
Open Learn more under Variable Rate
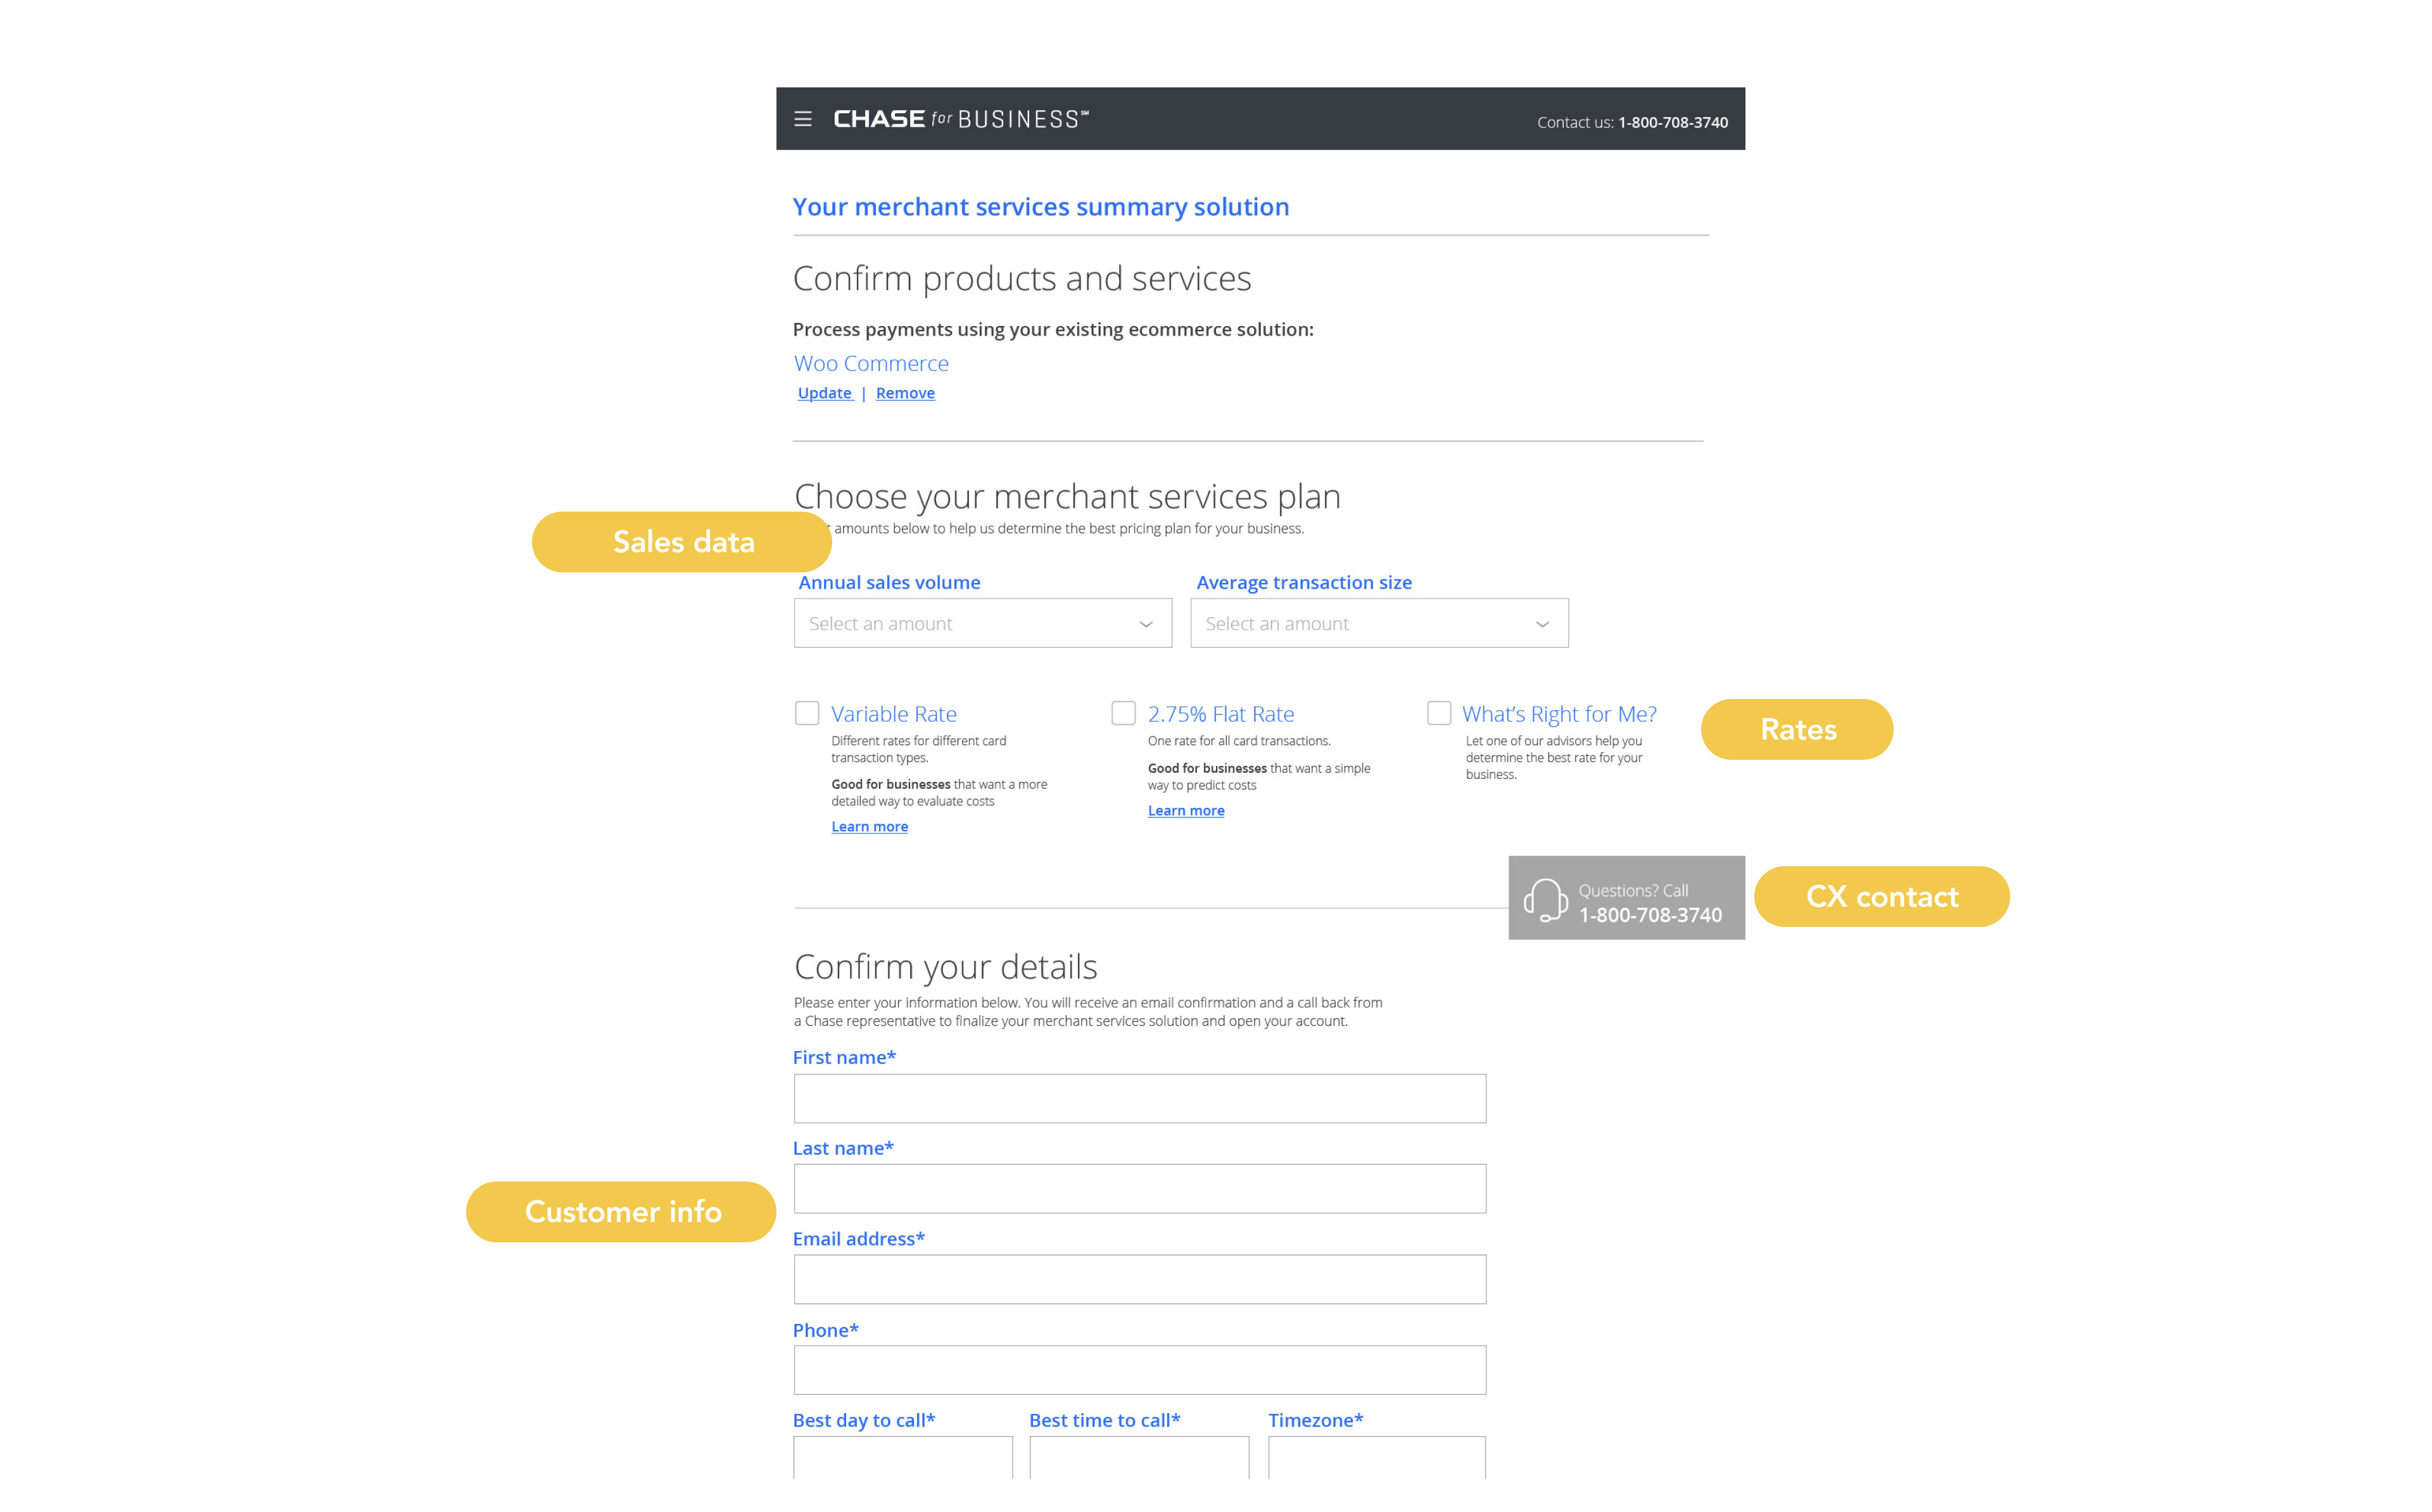869,827
